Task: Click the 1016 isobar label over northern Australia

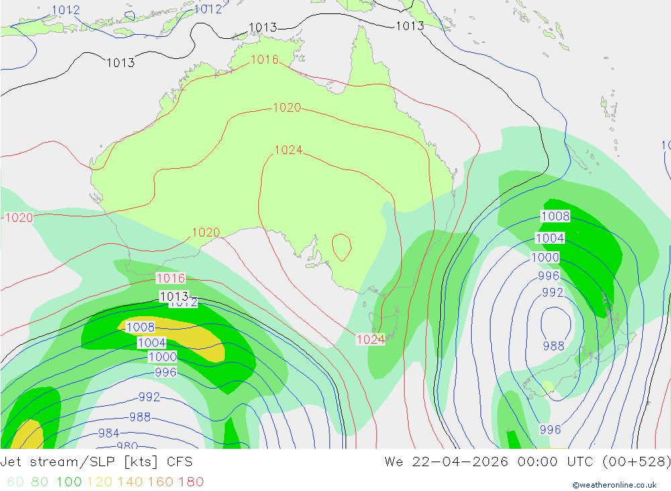Action: (x=264, y=60)
